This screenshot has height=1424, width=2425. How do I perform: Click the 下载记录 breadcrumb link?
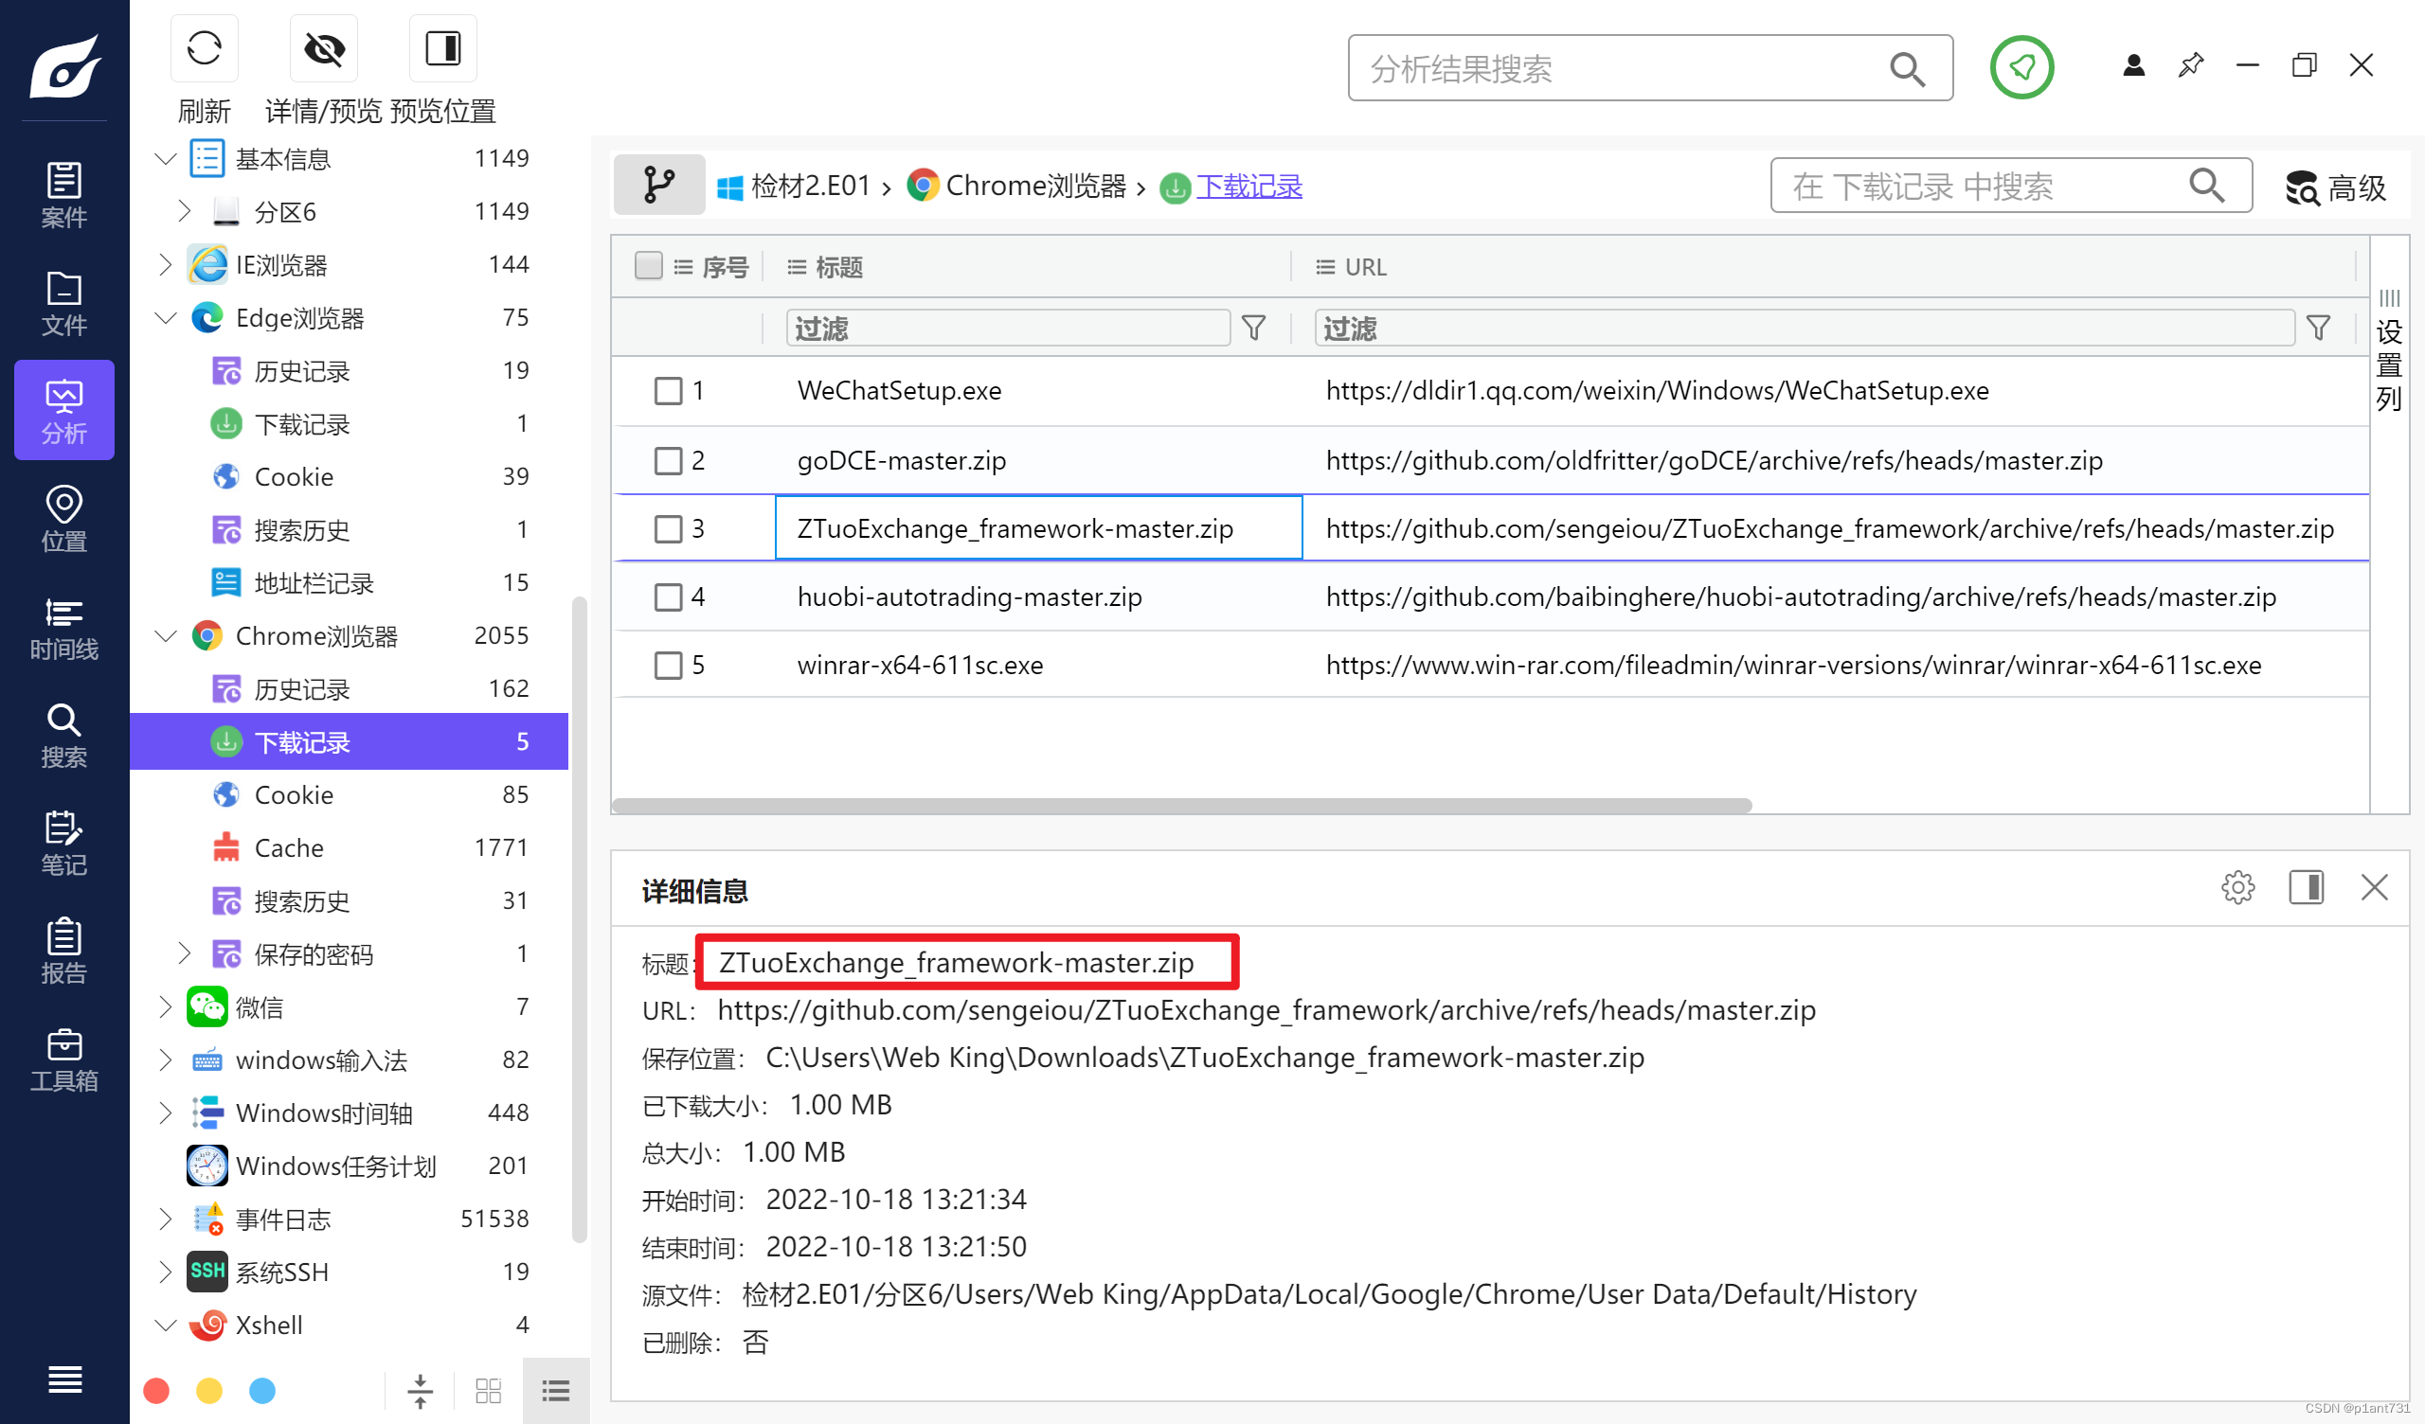[x=1248, y=186]
